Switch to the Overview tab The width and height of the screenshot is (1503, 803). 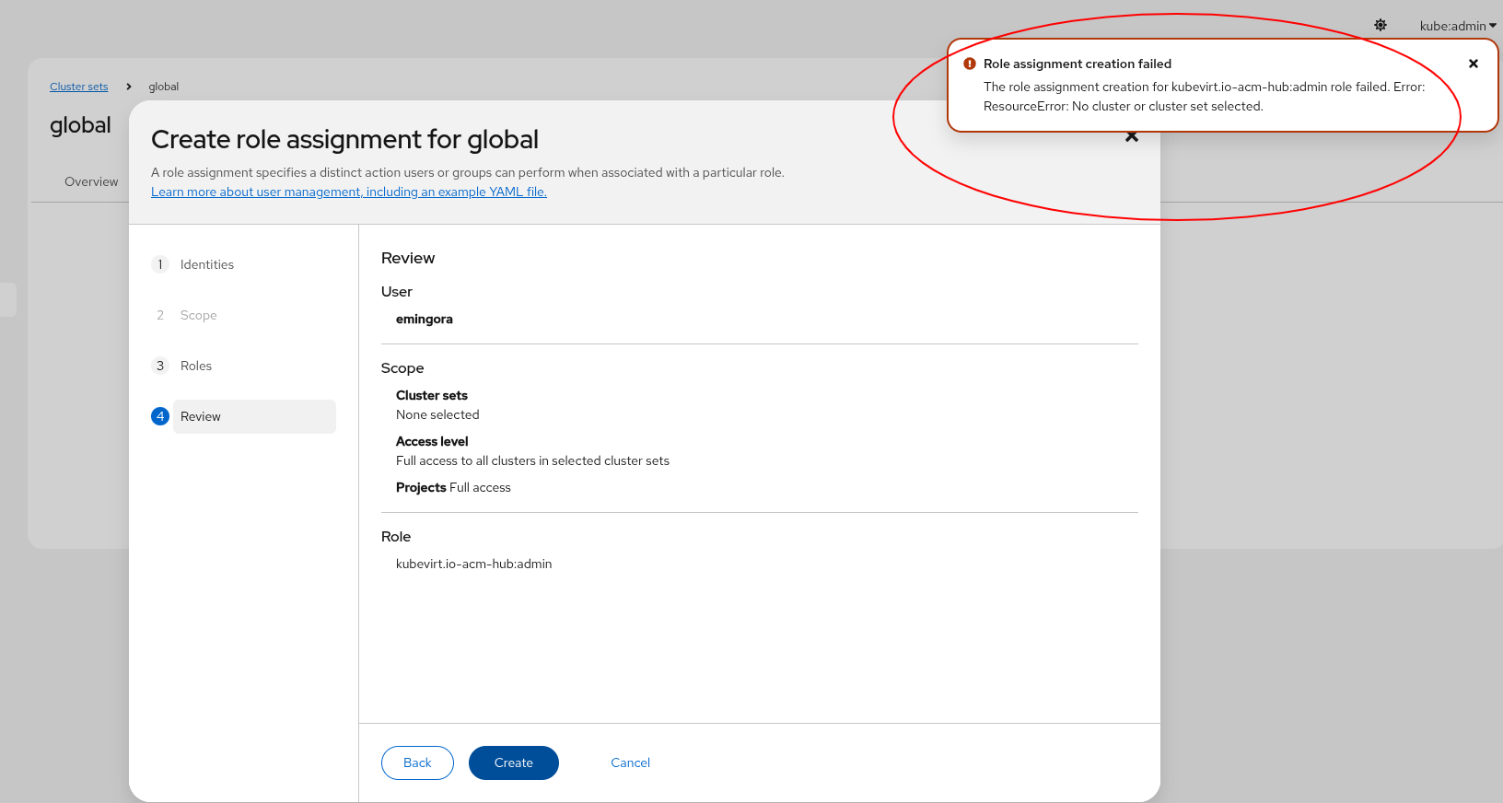91,181
